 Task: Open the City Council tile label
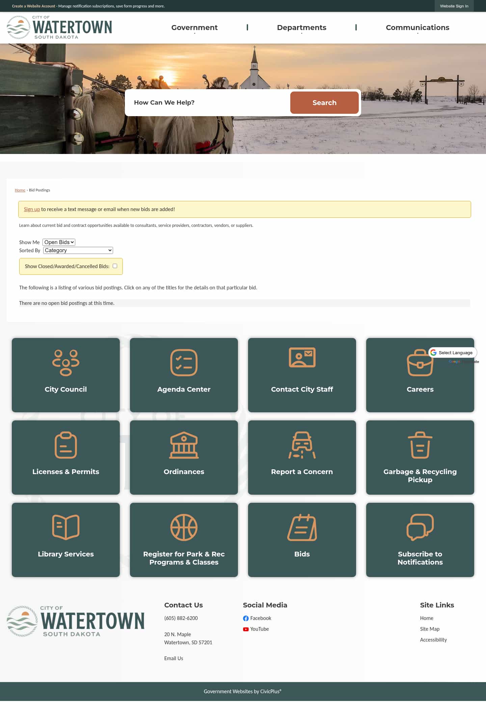tap(66, 389)
